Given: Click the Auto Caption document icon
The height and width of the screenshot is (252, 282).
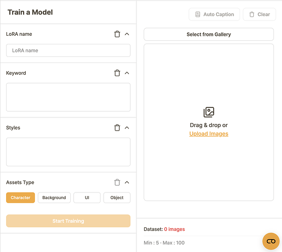Looking at the screenshot, I should click(x=198, y=14).
